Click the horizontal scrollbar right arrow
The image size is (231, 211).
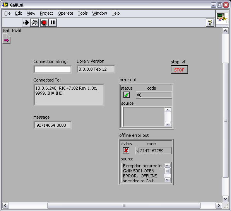(219, 206)
